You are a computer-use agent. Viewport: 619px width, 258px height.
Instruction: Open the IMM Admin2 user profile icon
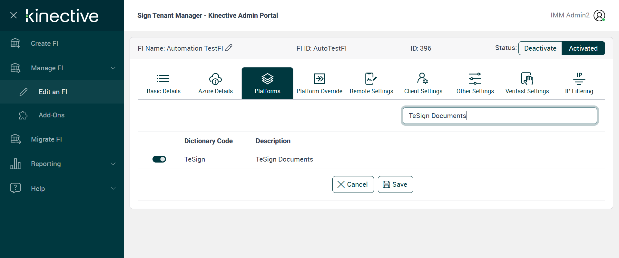click(599, 15)
